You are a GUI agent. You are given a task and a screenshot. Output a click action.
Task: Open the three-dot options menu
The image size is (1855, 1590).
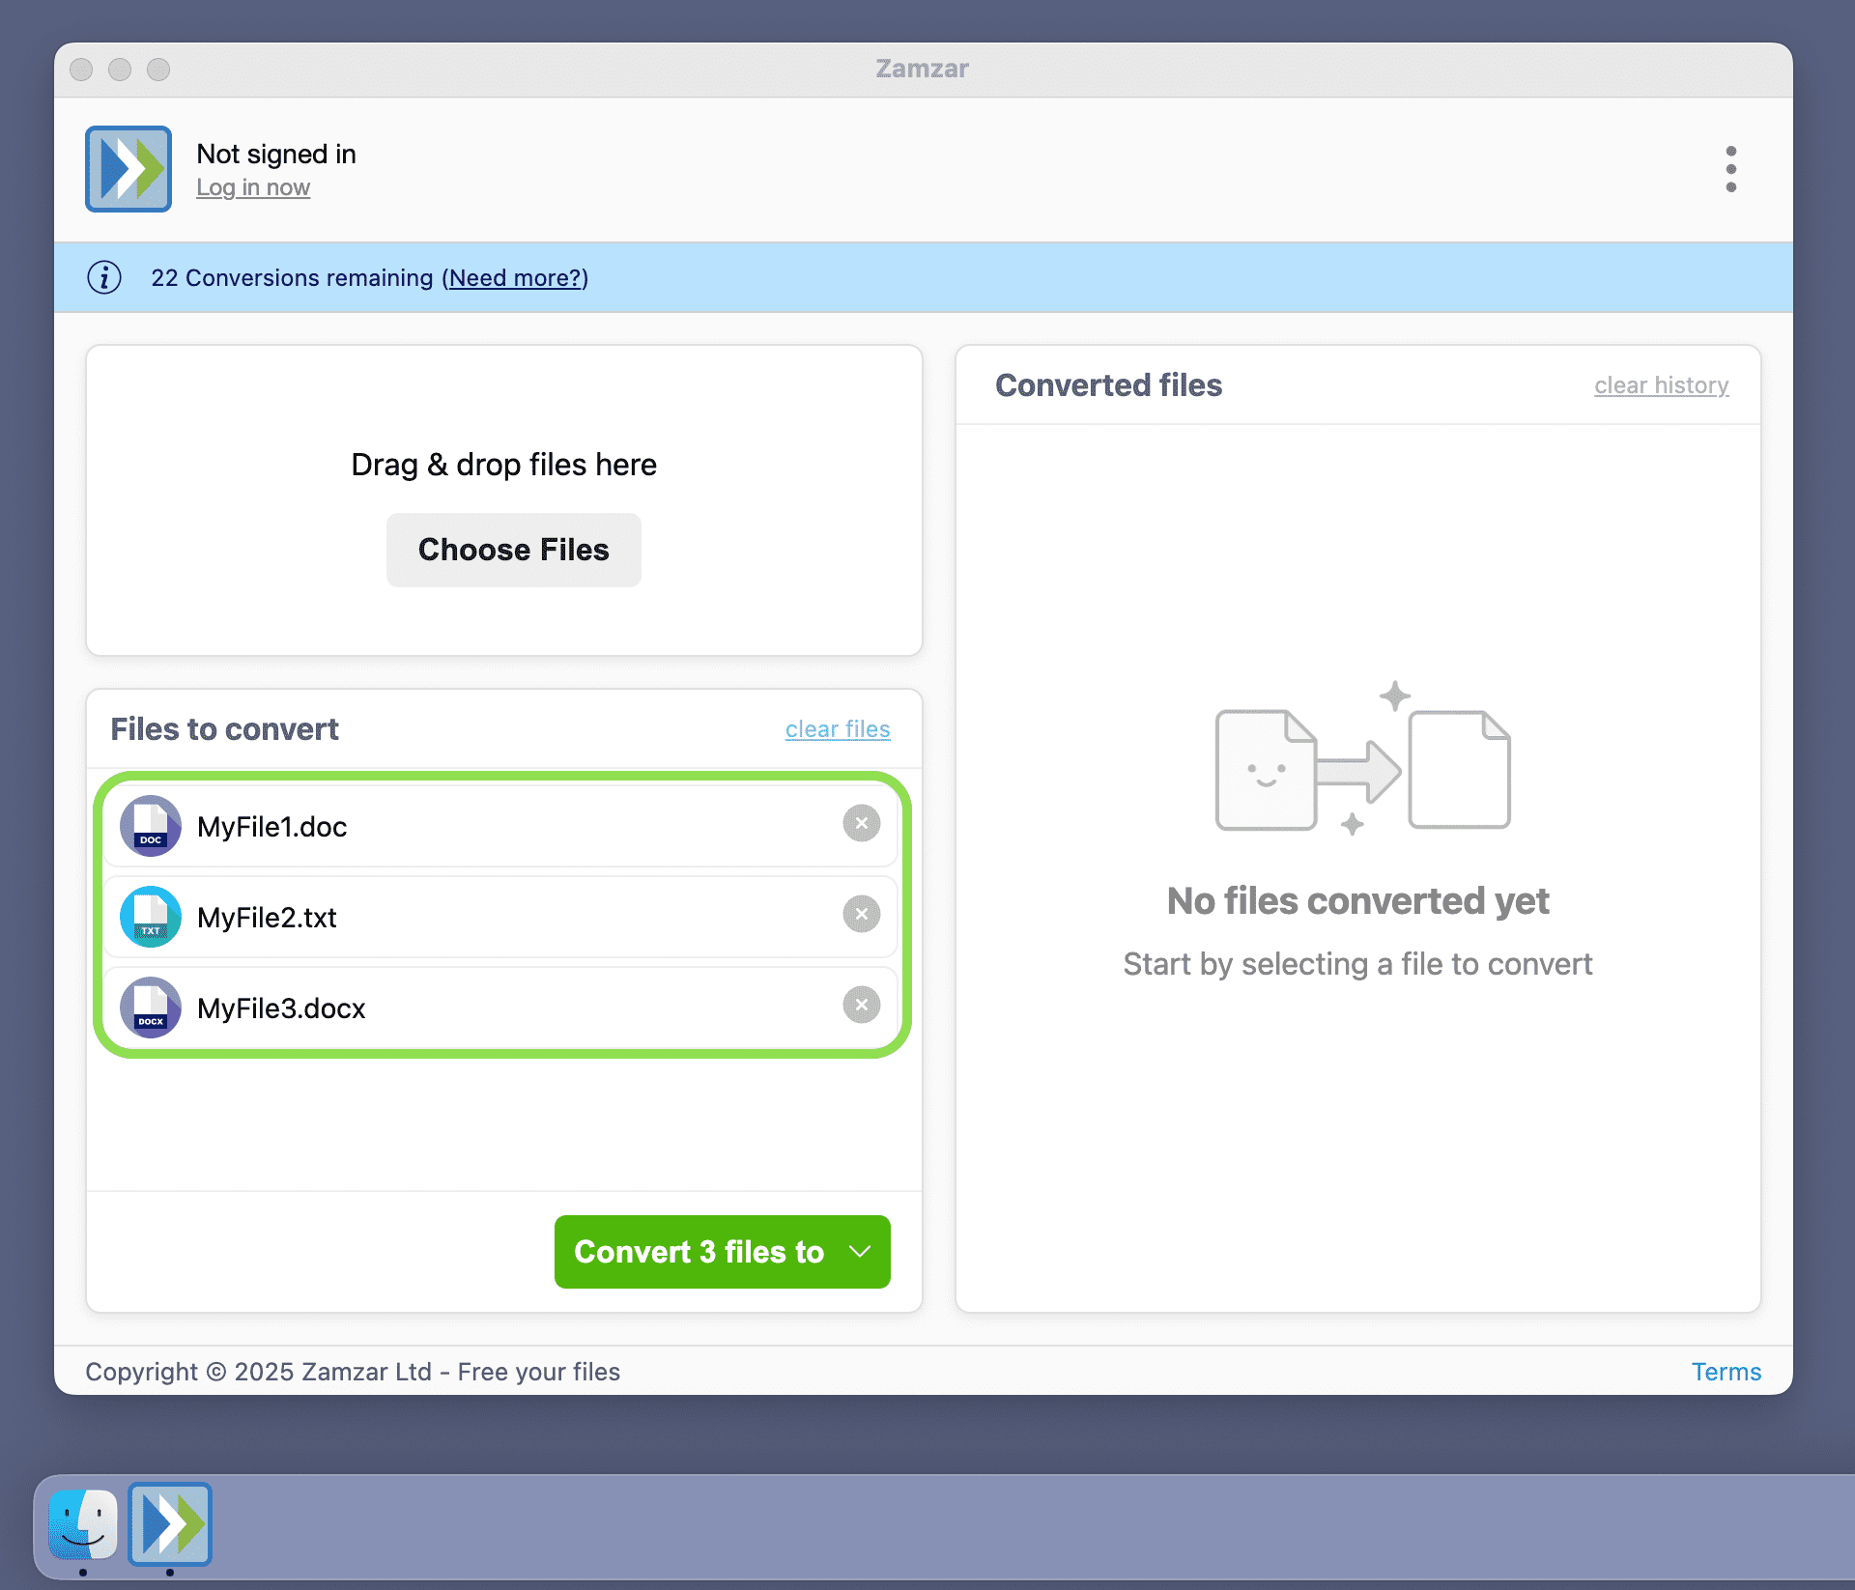pyautogui.click(x=1730, y=169)
